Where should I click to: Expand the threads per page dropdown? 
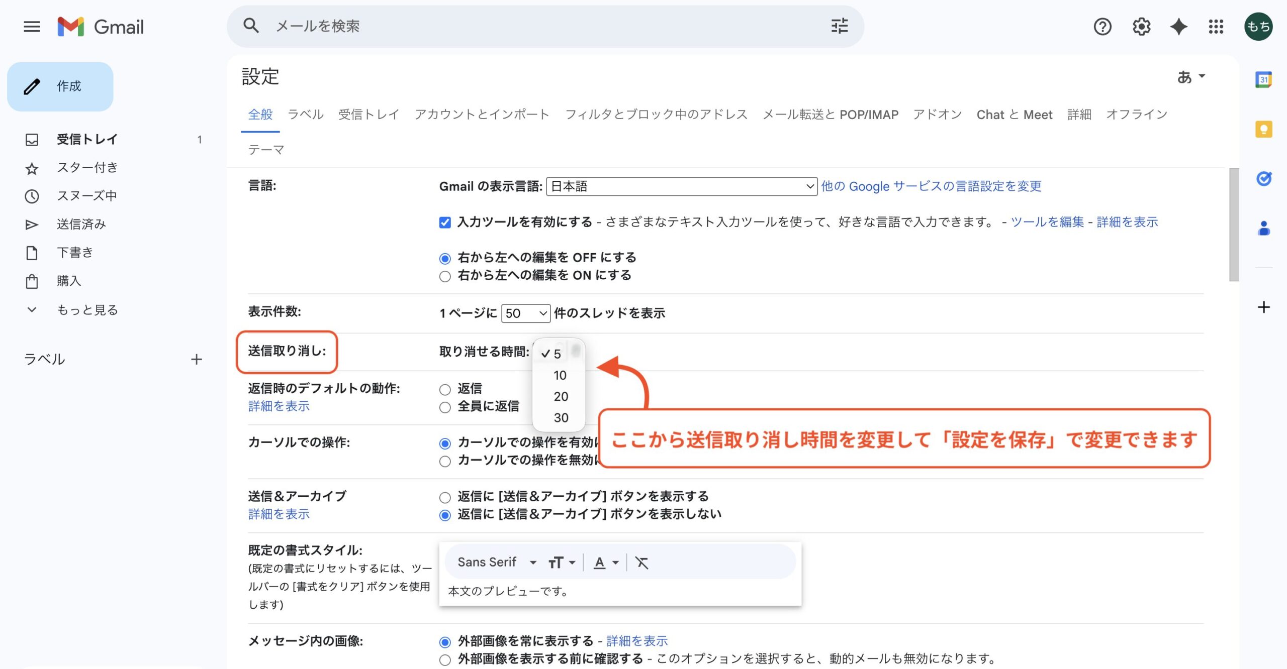coord(525,313)
